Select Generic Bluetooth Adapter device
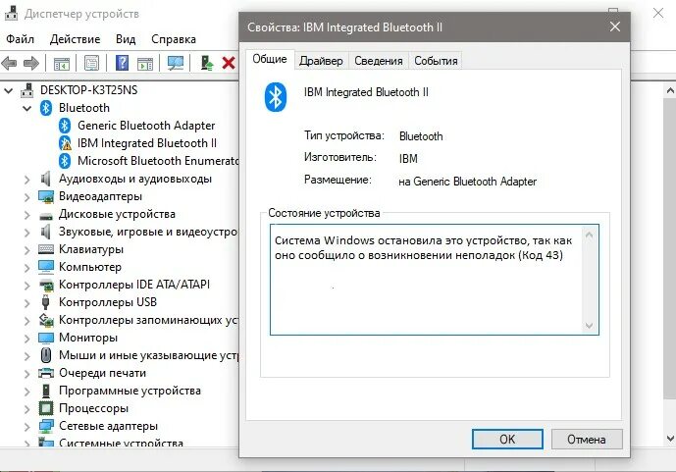Screen dimensions: 676x472 coord(146,126)
